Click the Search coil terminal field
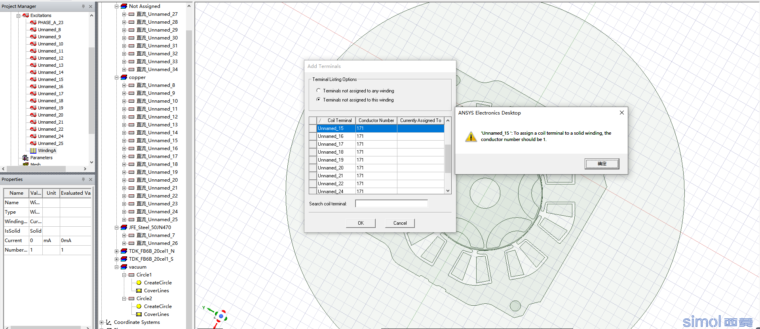The width and height of the screenshot is (760, 329). 391,204
